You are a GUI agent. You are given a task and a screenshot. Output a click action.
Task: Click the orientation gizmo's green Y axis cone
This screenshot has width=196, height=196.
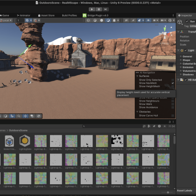click(x=165, y=29)
